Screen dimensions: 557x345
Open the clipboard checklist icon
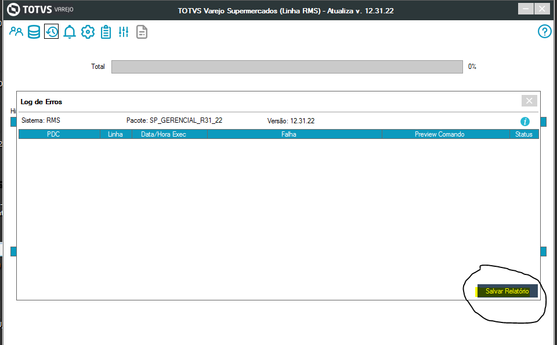106,32
